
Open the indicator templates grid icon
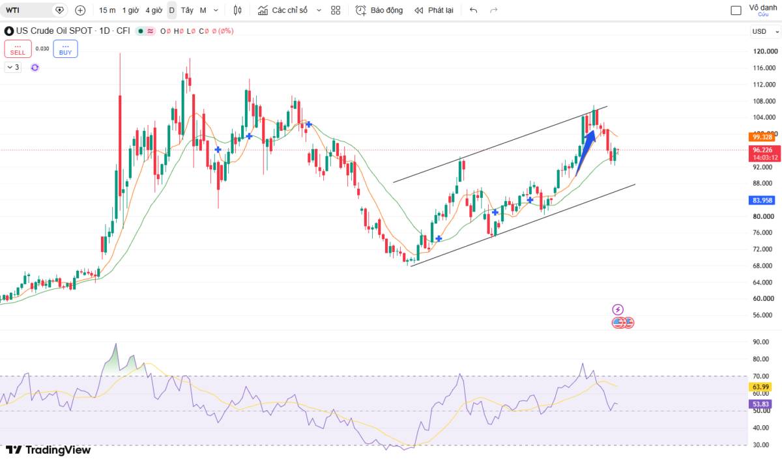click(x=336, y=10)
